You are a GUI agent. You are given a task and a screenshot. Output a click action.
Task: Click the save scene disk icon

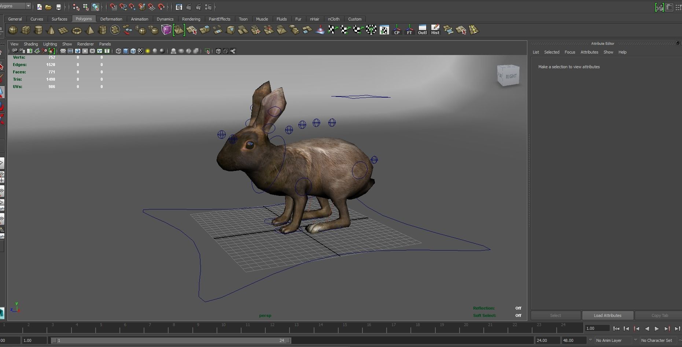tap(58, 7)
